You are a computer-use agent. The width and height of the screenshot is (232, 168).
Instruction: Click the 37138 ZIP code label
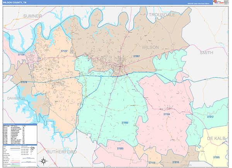[x=21, y=55]
